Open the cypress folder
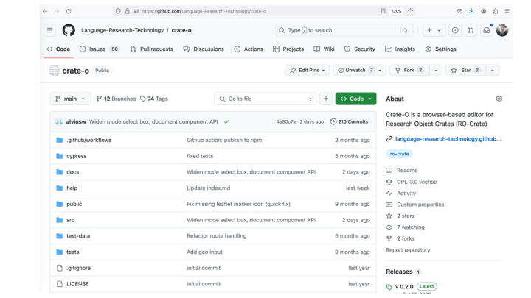 tap(77, 156)
